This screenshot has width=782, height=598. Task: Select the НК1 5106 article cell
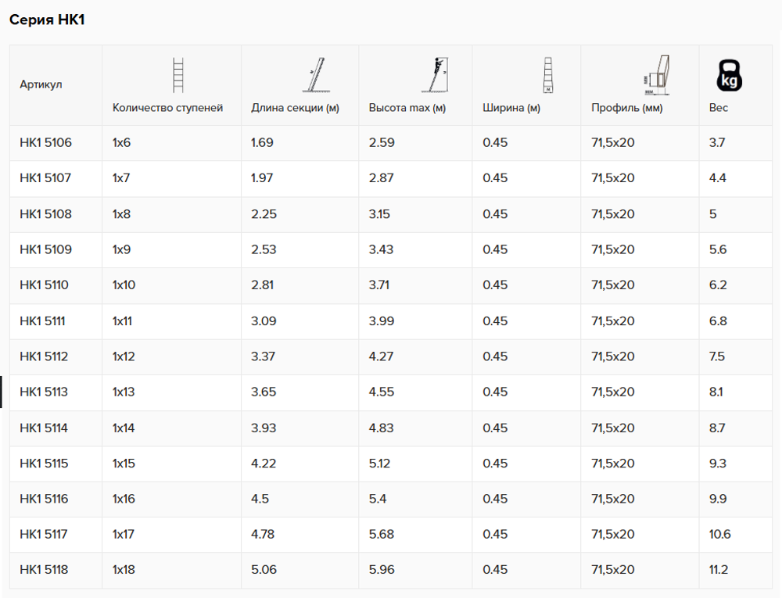45,142
